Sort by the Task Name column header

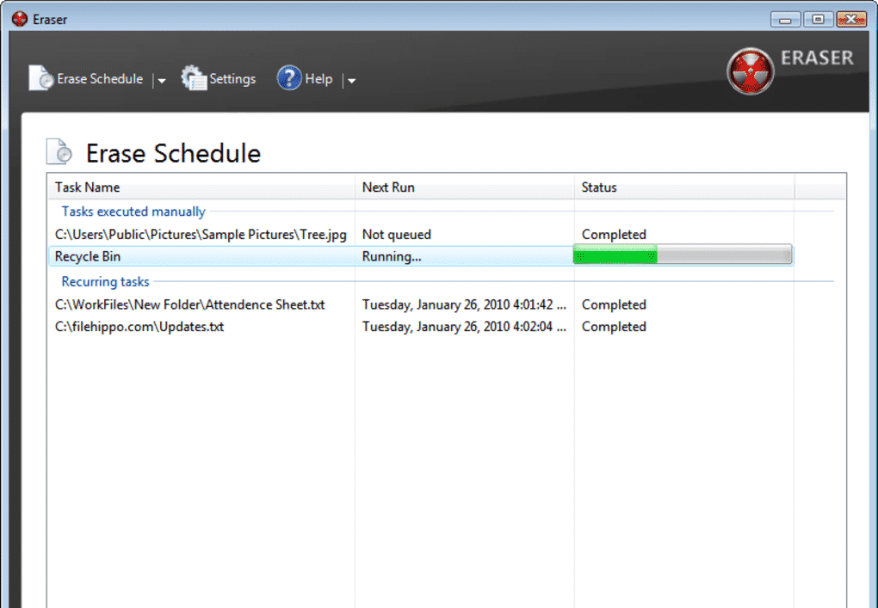tap(88, 187)
